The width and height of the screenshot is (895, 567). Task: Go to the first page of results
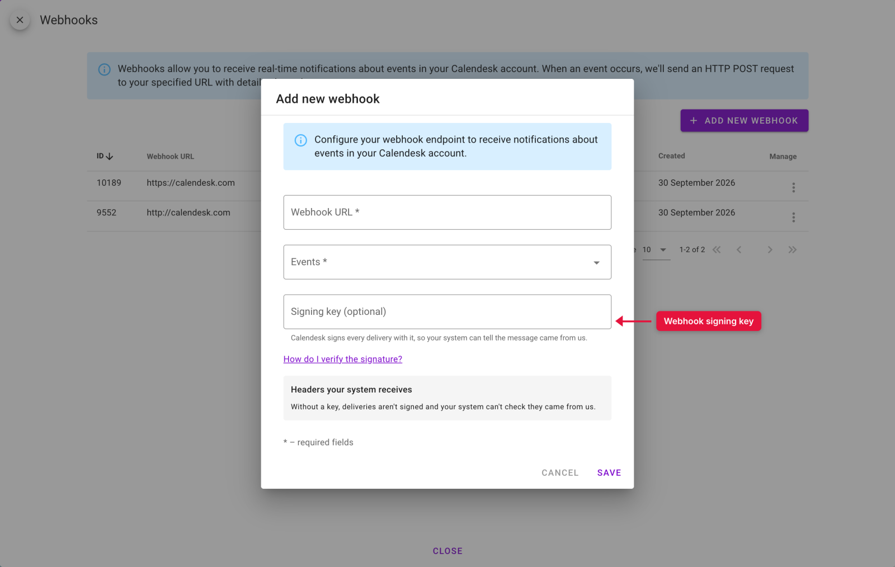click(717, 250)
